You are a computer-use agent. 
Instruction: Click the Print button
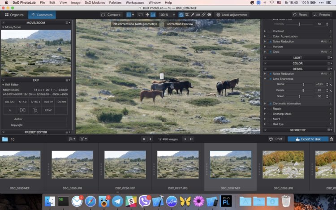click(276, 139)
